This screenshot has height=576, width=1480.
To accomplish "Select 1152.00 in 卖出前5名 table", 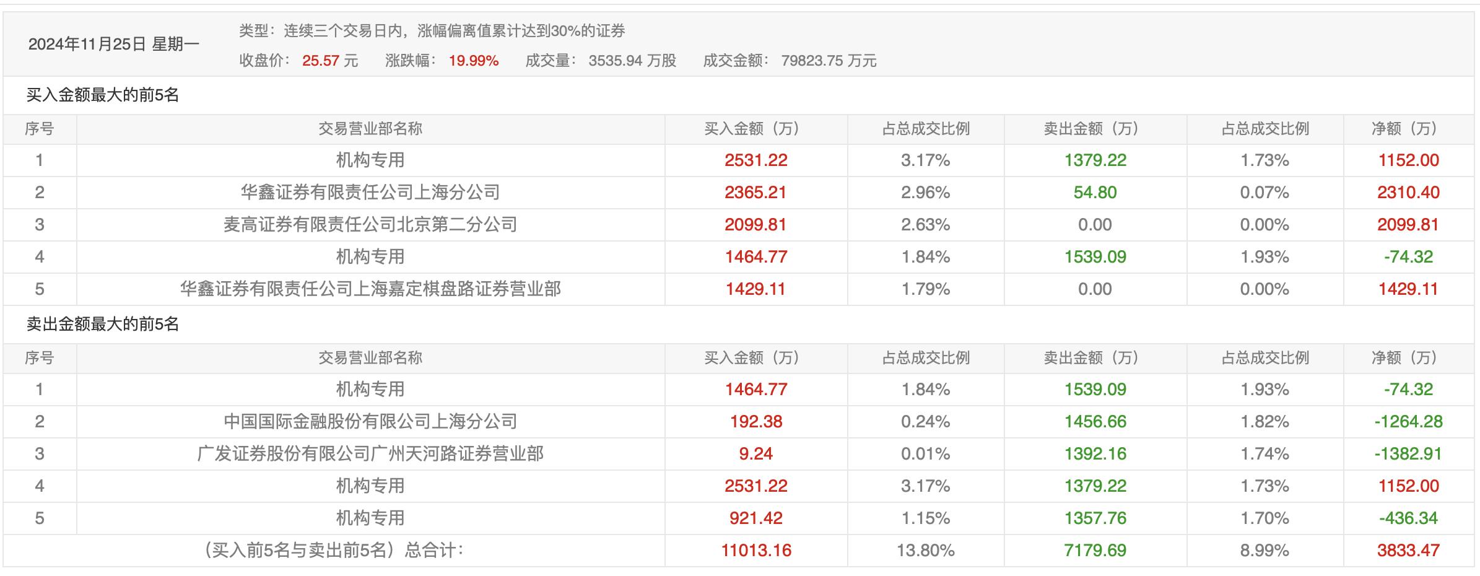I will 1408,486.
